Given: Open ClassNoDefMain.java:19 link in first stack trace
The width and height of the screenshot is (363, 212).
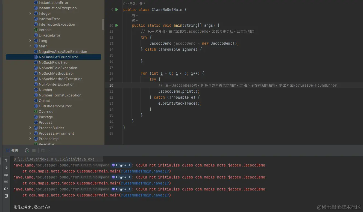Looking at the screenshot, I should (145, 171).
